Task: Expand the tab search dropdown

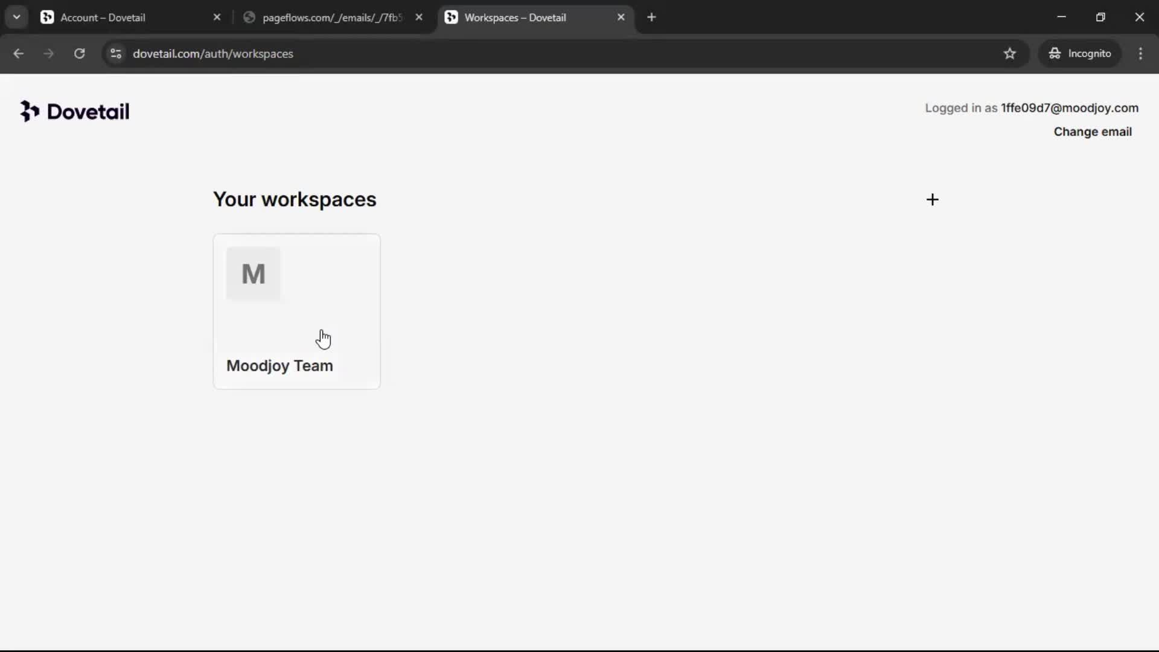Action: tap(16, 17)
